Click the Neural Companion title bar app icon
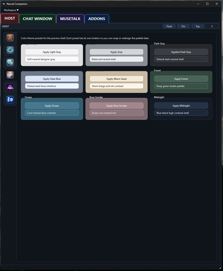Viewport: 223px width, 271px height. click(4, 4)
